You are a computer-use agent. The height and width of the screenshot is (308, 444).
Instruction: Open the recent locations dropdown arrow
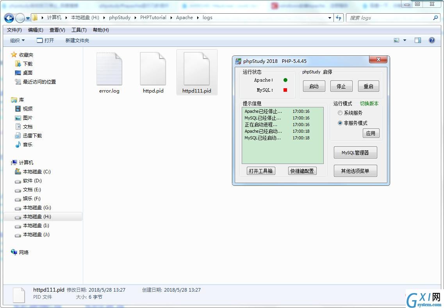pyautogui.click(x=28, y=18)
